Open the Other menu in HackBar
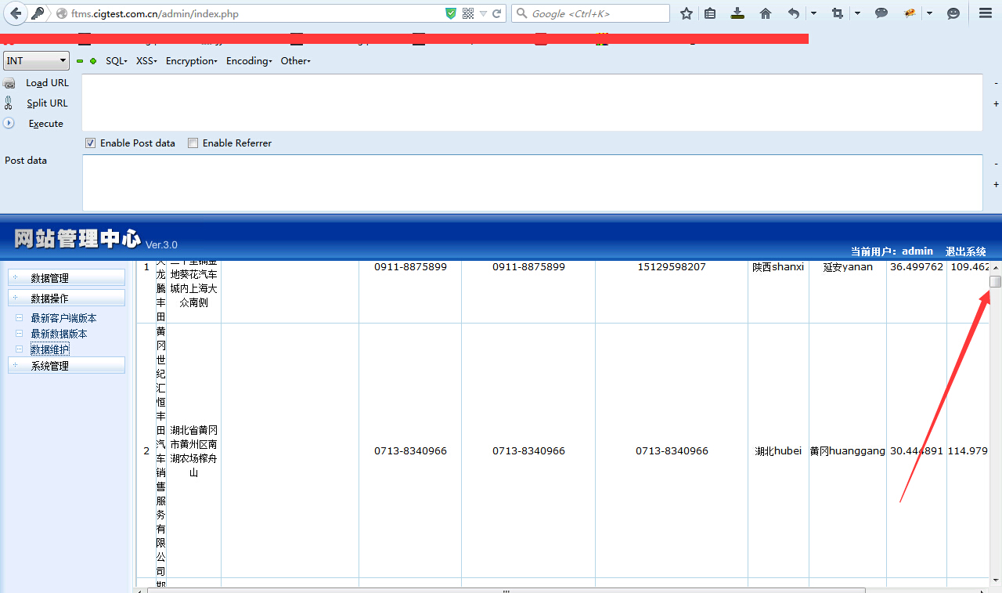Image resolution: width=1002 pixels, height=593 pixels. point(296,61)
